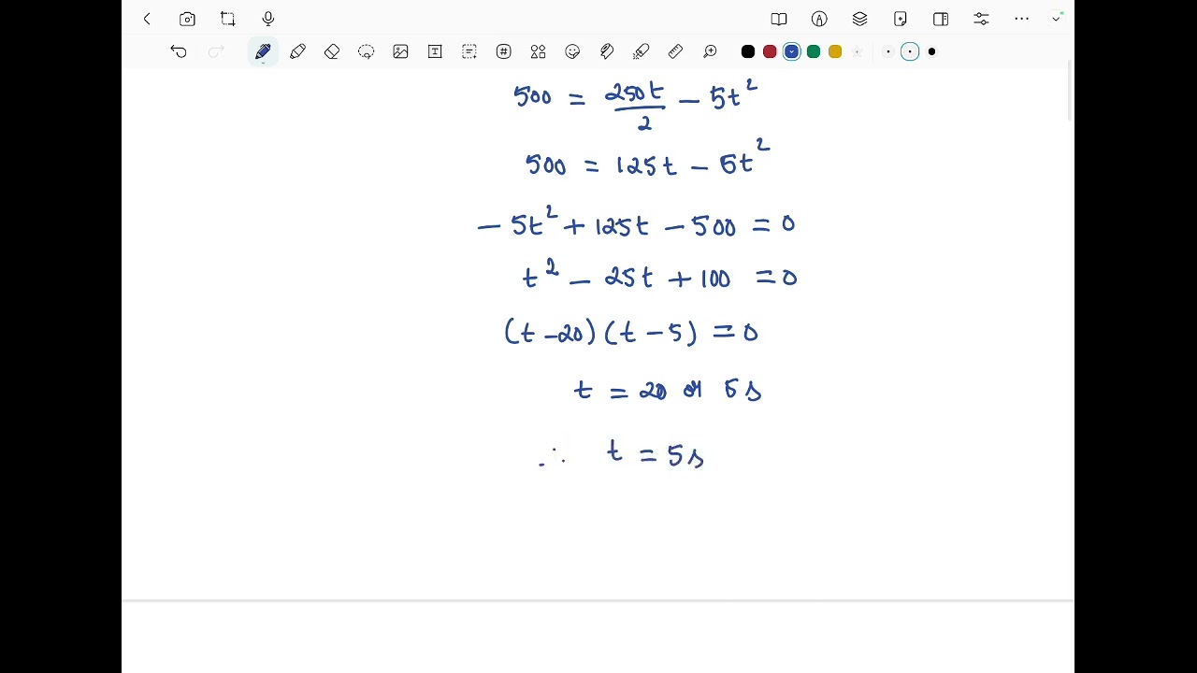Select the highlighter tool
The image size is (1197, 673).
point(297,51)
